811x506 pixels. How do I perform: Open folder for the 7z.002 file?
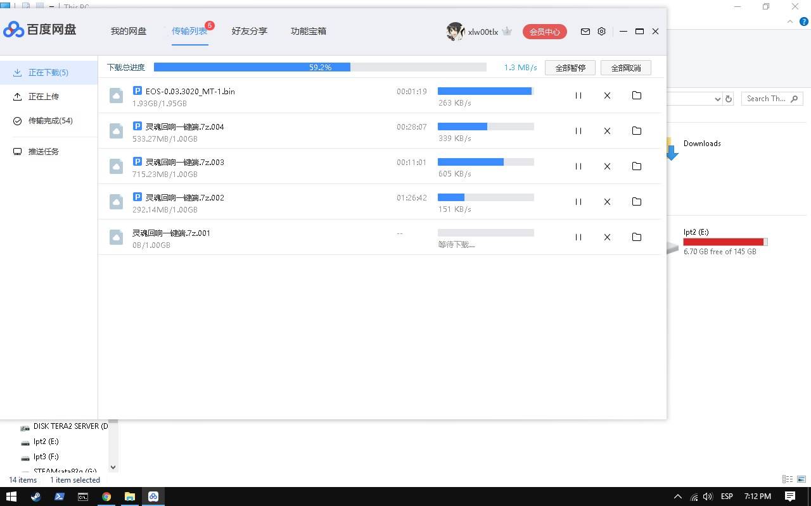click(x=637, y=202)
